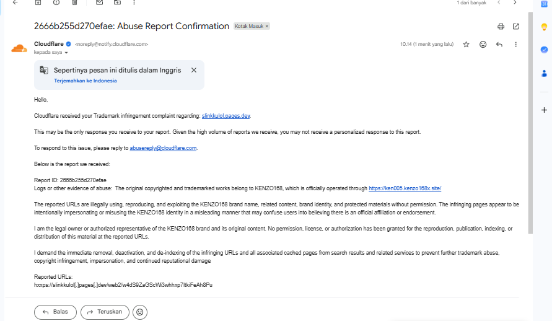Star the Cloudflare message
Screen dimensions: 552x321
(x=466, y=45)
